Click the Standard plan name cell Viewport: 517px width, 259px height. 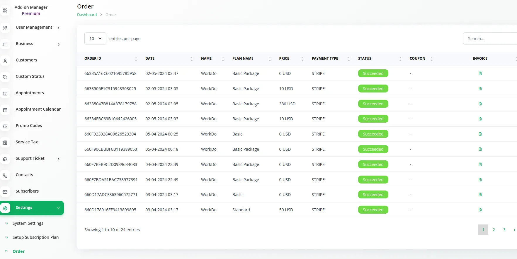click(x=241, y=210)
